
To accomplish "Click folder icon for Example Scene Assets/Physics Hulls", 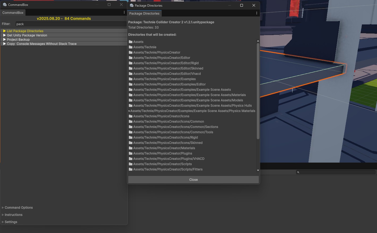I will pyautogui.click(x=131, y=105).
